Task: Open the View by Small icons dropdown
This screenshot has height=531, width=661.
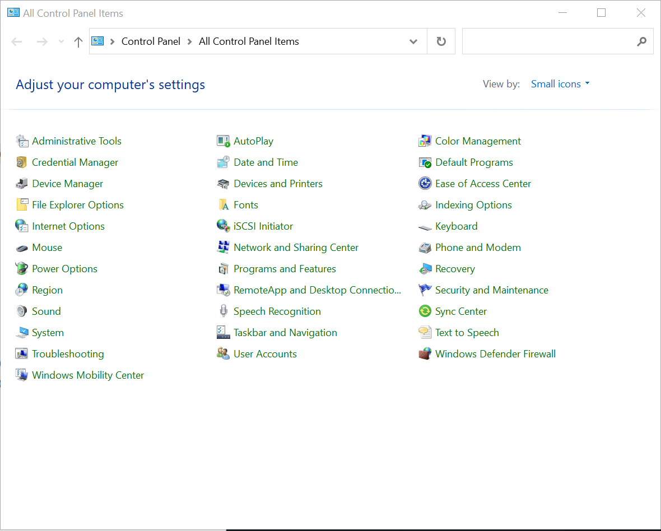Action: 560,84
